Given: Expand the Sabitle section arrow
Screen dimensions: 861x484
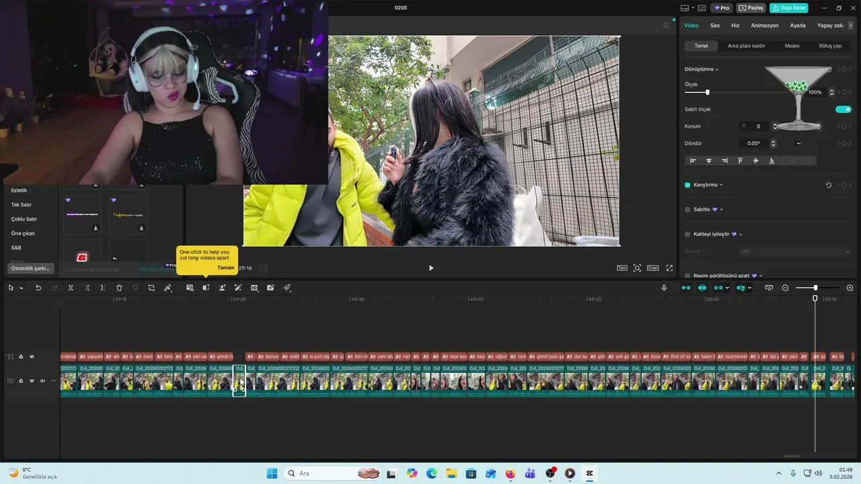Looking at the screenshot, I should [x=721, y=210].
